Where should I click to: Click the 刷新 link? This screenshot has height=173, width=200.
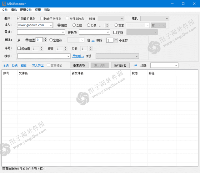pyautogui.click(x=24, y=65)
